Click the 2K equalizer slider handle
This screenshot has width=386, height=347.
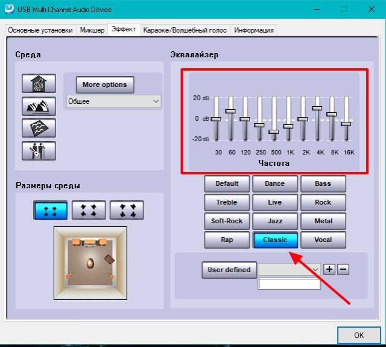303,119
